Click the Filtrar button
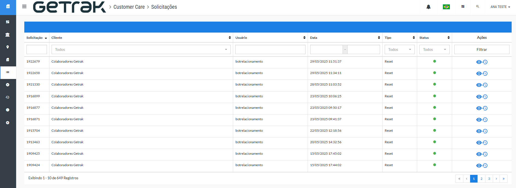The image size is (516, 188). [482, 49]
